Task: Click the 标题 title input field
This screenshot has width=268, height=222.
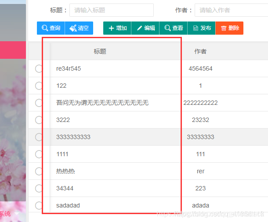Action: click(x=112, y=10)
